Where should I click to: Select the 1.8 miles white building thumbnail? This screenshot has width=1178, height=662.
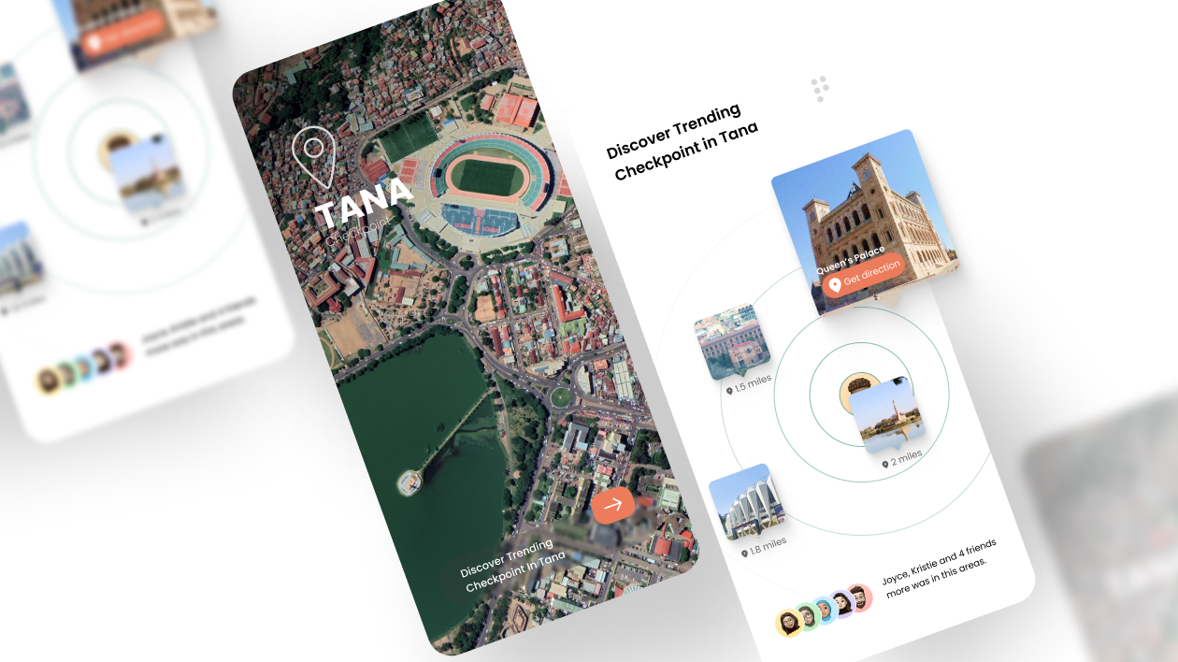pos(744,502)
